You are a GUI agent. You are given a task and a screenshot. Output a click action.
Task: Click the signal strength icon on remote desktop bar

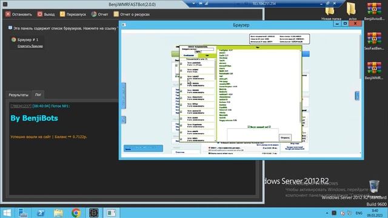[206, 4]
